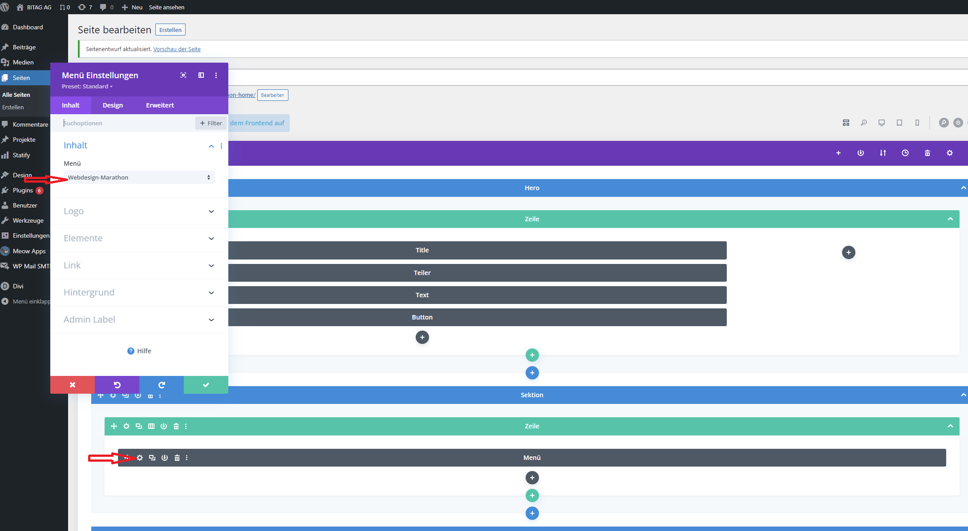Open settings of the Menü module
The height and width of the screenshot is (531, 968).
point(140,457)
